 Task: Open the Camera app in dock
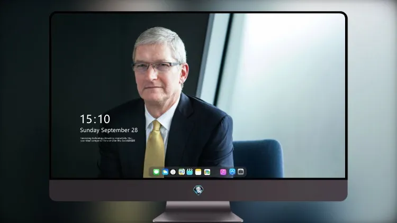tap(241, 172)
